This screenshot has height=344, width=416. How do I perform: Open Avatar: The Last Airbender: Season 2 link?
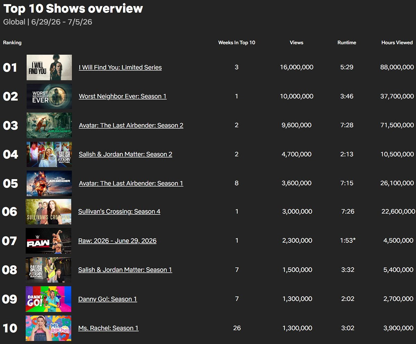click(131, 125)
